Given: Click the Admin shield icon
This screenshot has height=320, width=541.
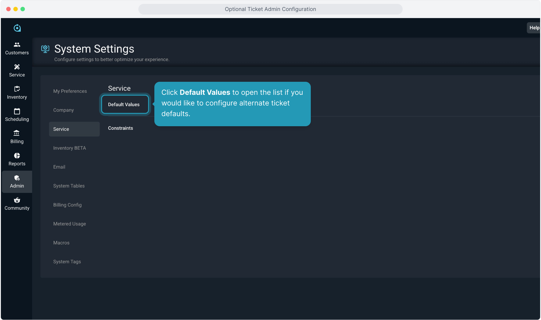Looking at the screenshot, I should pos(17,178).
